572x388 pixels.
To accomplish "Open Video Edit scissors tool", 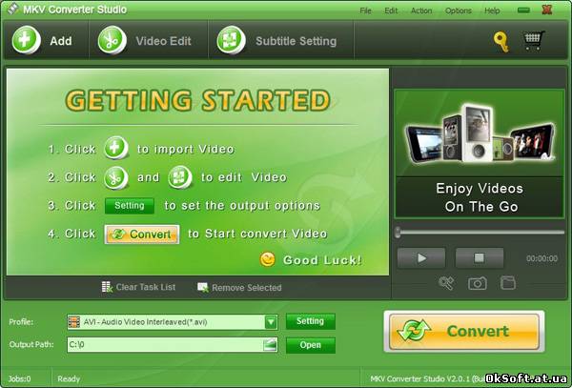I will [x=112, y=40].
